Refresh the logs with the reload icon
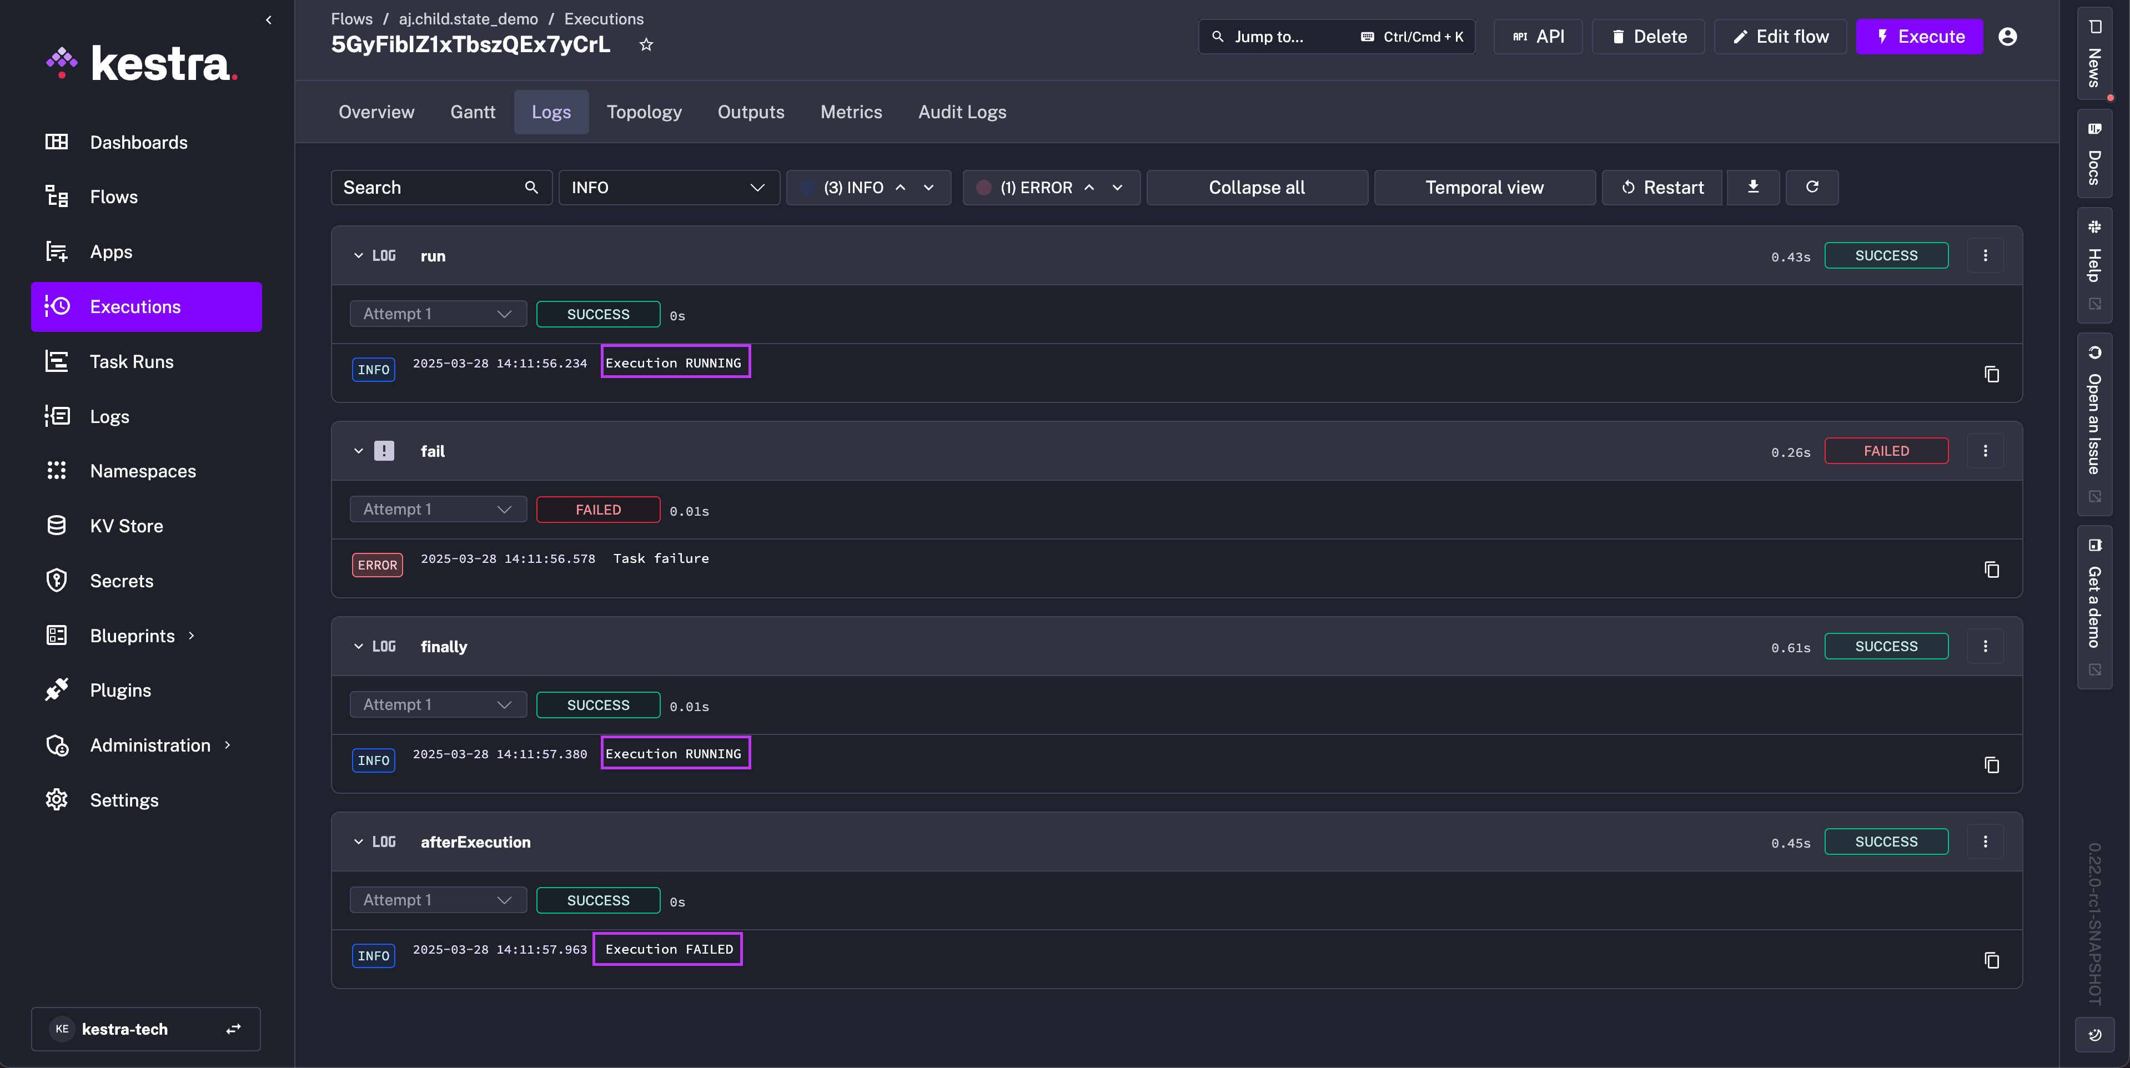Viewport: 2130px width, 1068px height. (x=1812, y=188)
